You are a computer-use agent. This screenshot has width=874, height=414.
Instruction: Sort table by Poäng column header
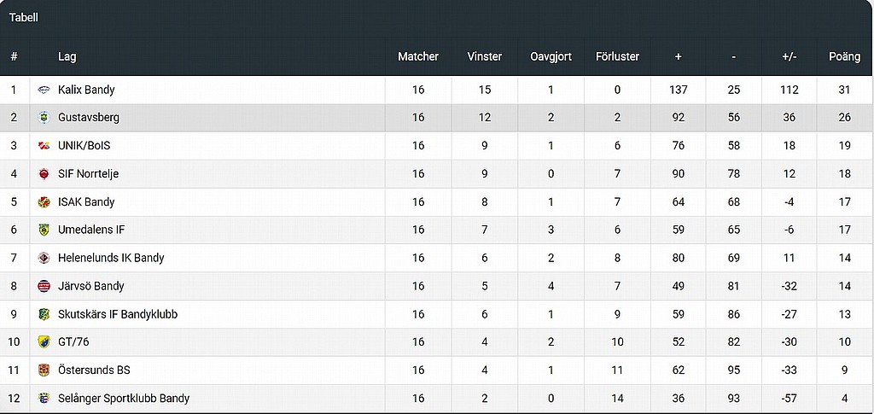coord(844,56)
